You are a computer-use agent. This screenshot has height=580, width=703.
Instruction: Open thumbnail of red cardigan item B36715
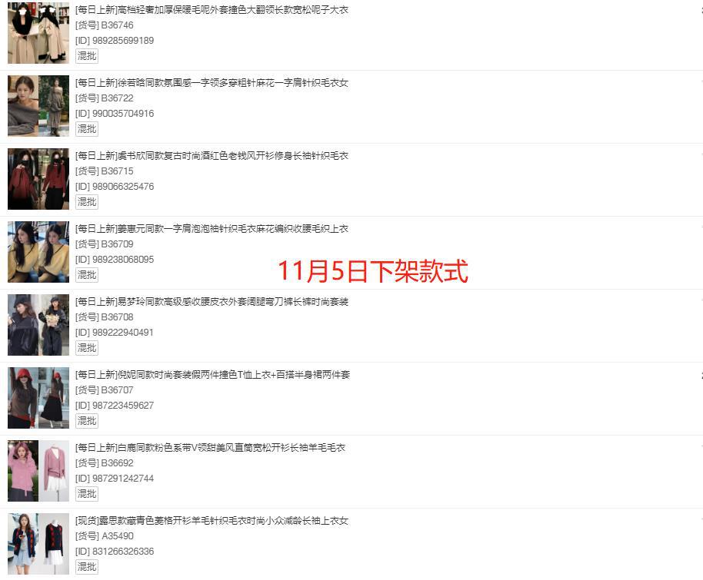[x=38, y=179]
